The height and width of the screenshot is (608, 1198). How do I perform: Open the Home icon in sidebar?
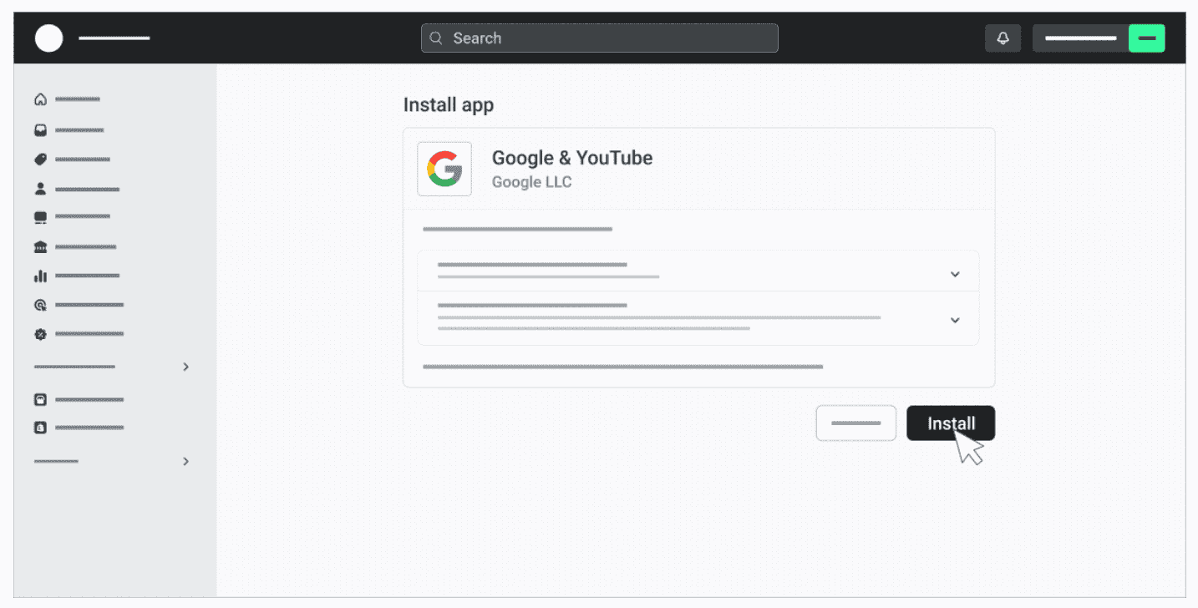pyautogui.click(x=40, y=99)
